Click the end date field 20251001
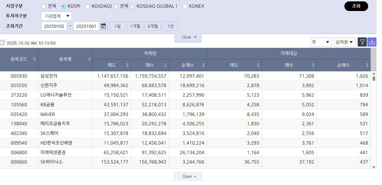 tap(86, 26)
